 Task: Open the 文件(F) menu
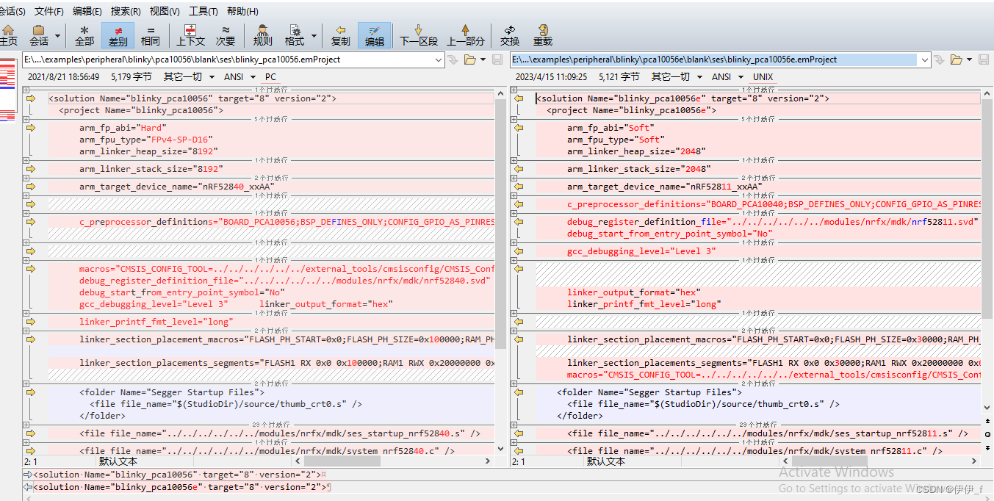pos(49,11)
